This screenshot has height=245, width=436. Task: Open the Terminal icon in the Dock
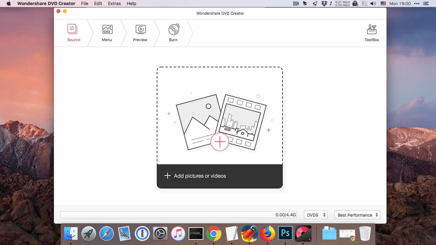pyautogui.click(x=196, y=233)
